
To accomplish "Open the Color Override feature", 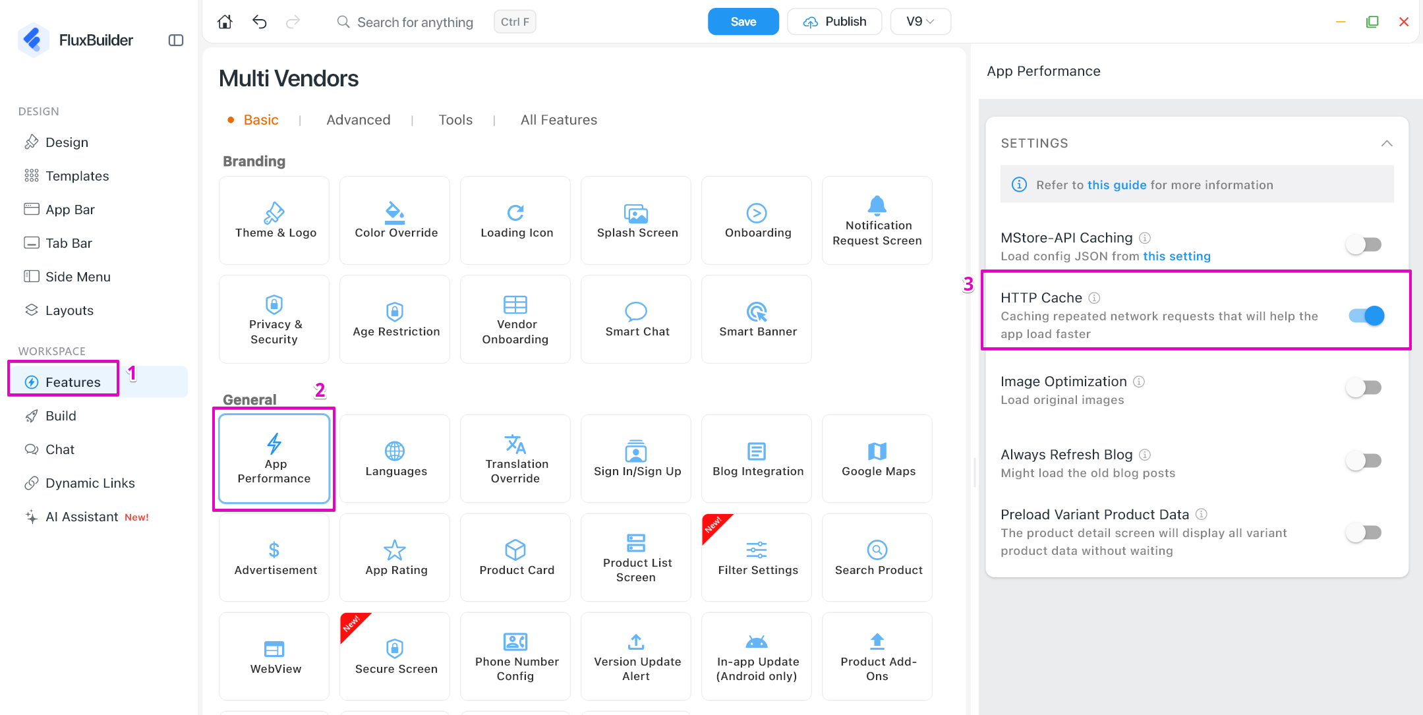I will (x=395, y=221).
